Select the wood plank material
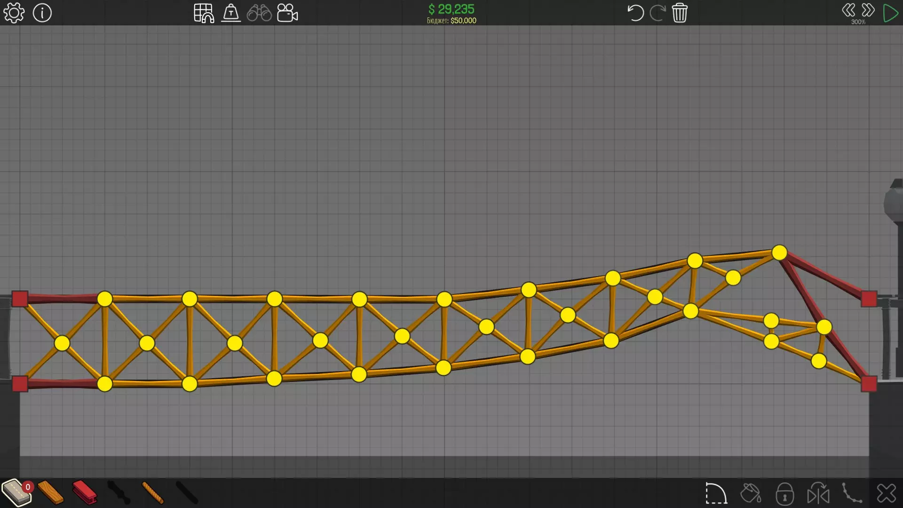This screenshot has height=508, width=903. (x=51, y=493)
